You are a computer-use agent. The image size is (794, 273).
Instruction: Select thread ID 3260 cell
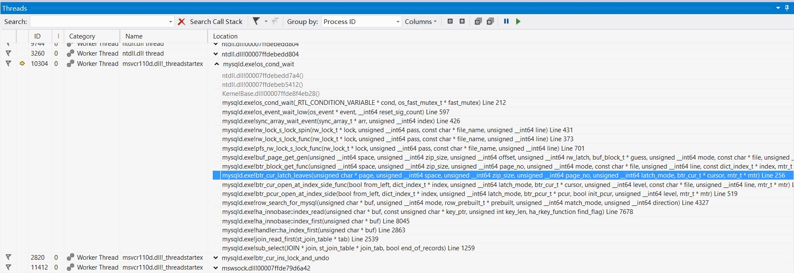(x=38, y=53)
